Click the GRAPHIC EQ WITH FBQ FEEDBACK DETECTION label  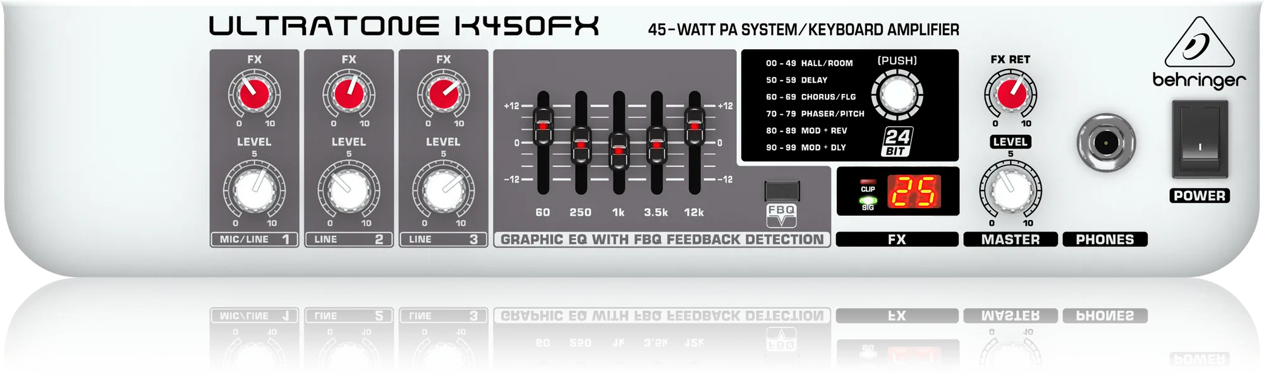pos(662,240)
